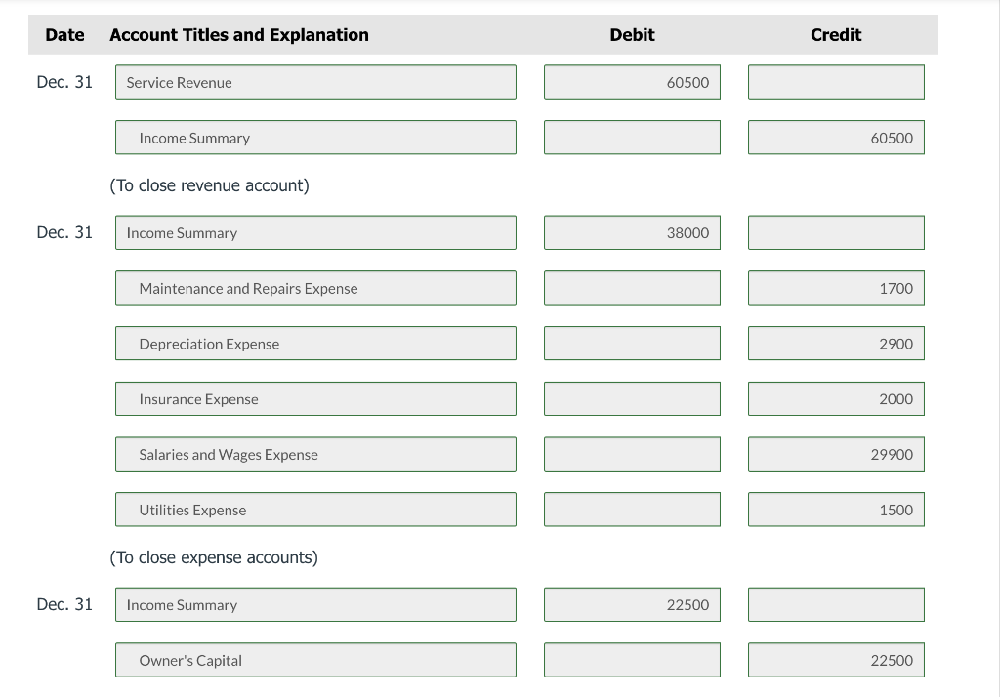Click the Income Summary field under Service Revenue
This screenshot has width=1000, height=697.
click(315, 137)
